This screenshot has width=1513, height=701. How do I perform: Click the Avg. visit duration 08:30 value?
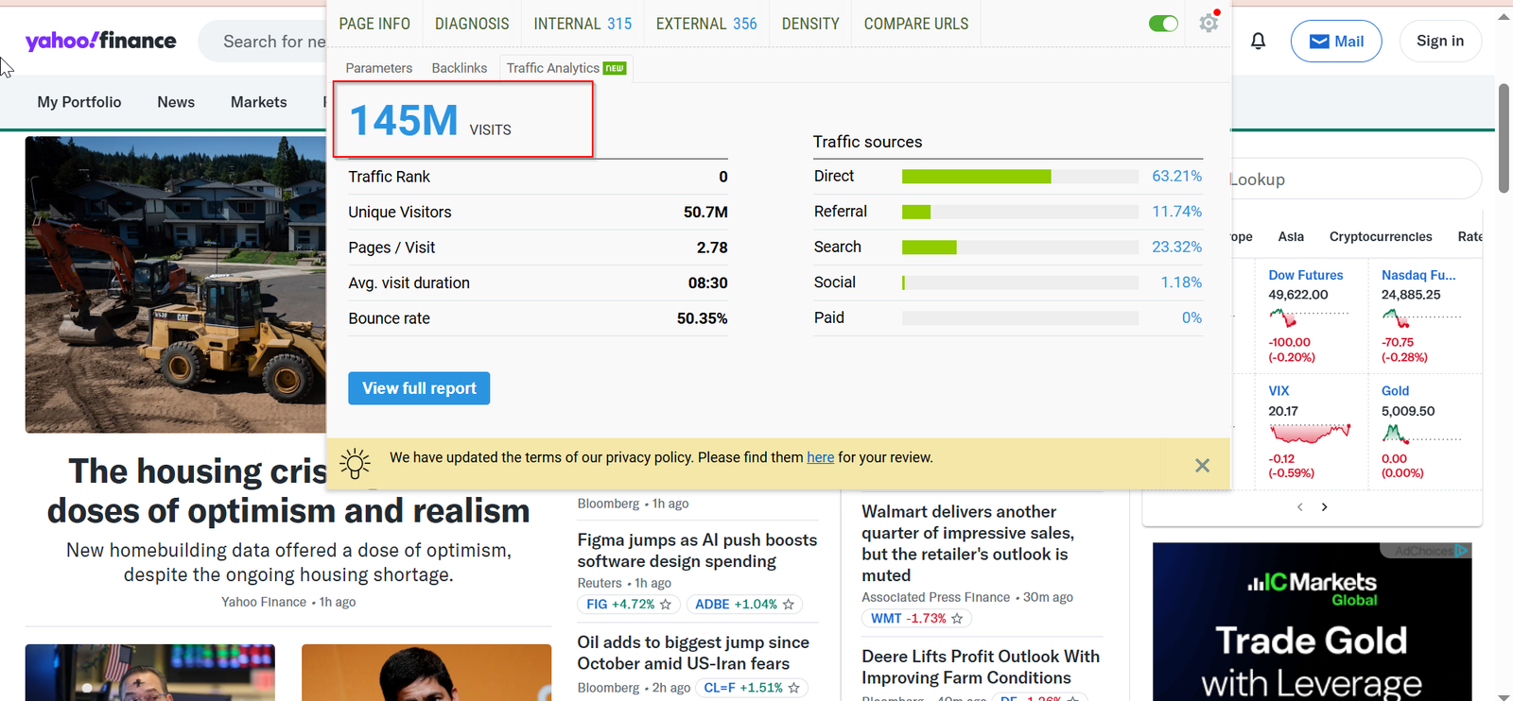click(707, 283)
